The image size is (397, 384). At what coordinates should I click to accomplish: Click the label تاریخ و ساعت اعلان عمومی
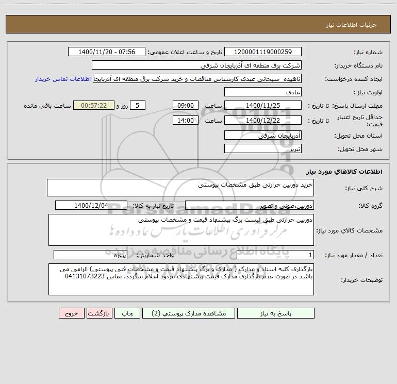click(x=185, y=53)
